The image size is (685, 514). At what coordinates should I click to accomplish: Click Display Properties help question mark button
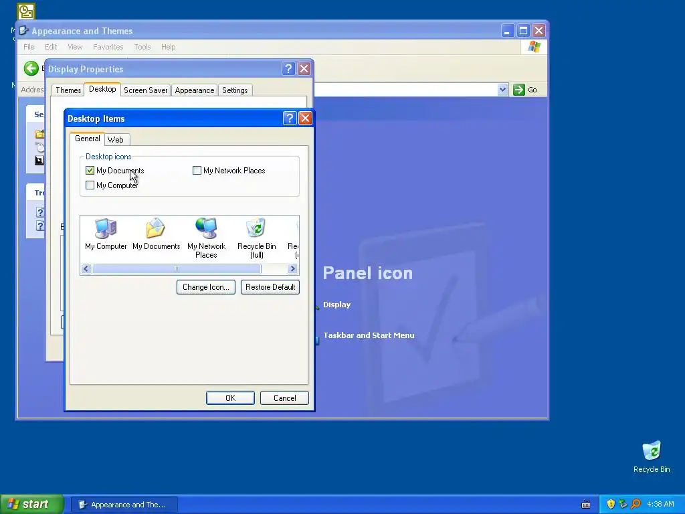(288, 69)
